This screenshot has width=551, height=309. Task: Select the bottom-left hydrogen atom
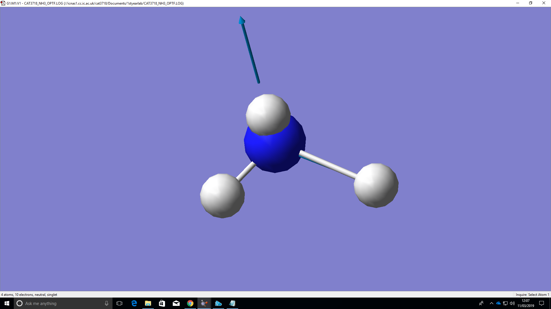pyautogui.click(x=222, y=196)
